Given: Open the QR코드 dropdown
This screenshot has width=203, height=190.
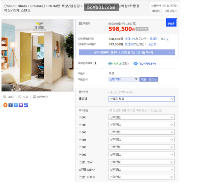Looking at the screenshot, I should tap(157, 11).
